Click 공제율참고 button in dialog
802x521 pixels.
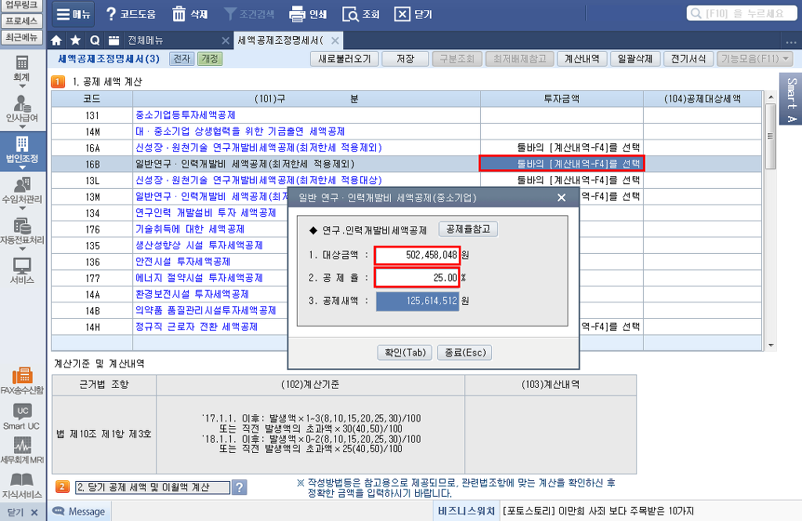(x=468, y=230)
